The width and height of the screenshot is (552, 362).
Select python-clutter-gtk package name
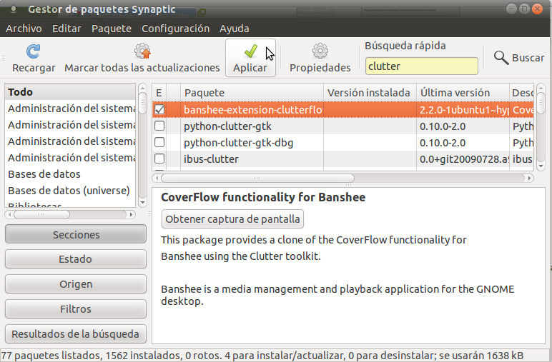tap(227, 126)
